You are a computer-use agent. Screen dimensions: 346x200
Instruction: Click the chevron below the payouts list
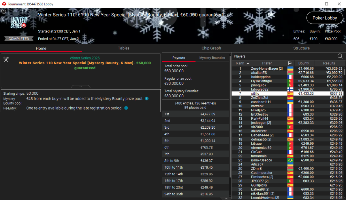(226, 198)
